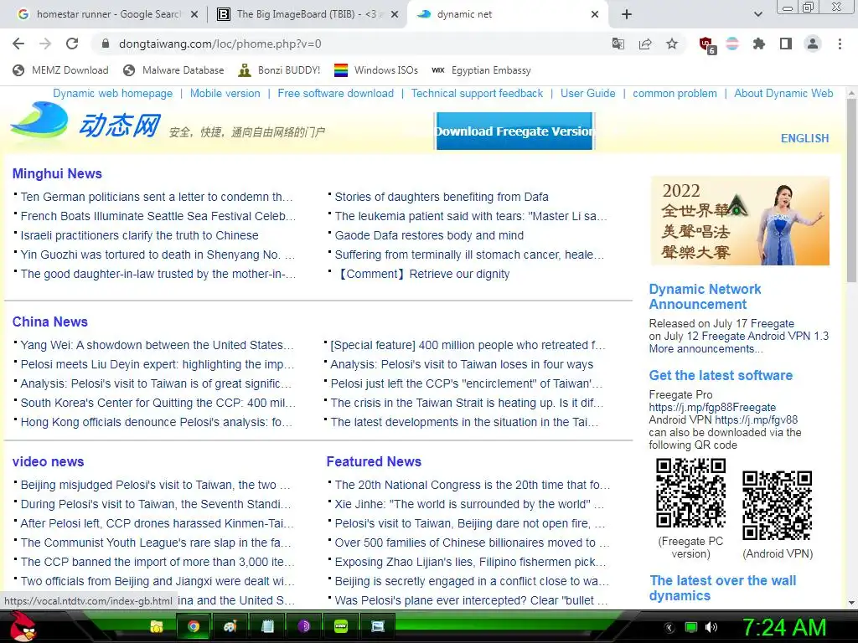The width and height of the screenshot is (858, 643).
Task: Open Over 500 families of Chinese billionaires article
Action: point(472,543)
